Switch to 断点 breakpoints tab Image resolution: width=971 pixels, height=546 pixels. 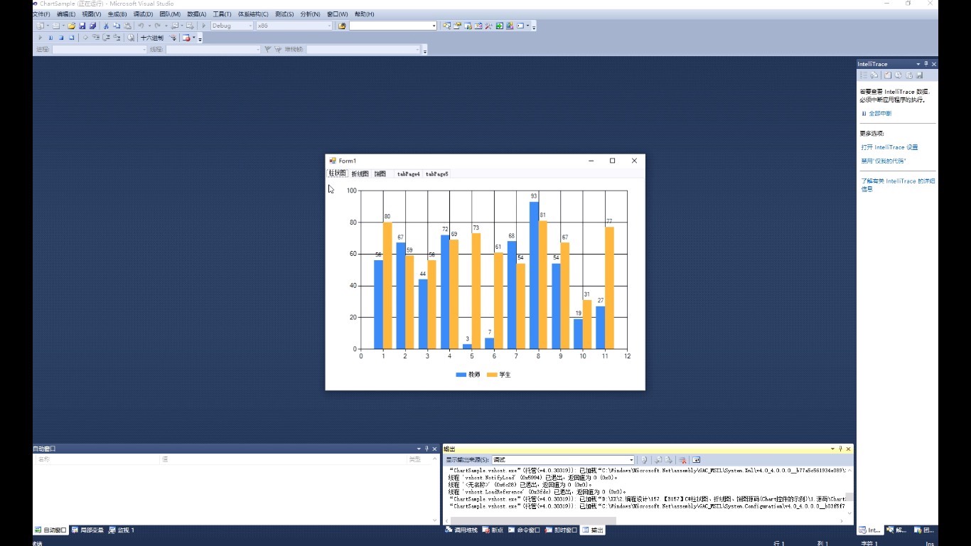click(493, 530)
